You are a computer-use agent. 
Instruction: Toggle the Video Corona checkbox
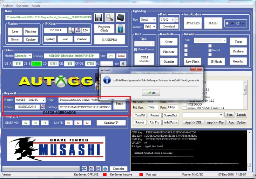(135, 49)
